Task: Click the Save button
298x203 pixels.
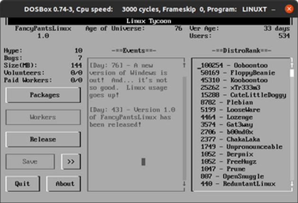Action: [x=30, y=161]
